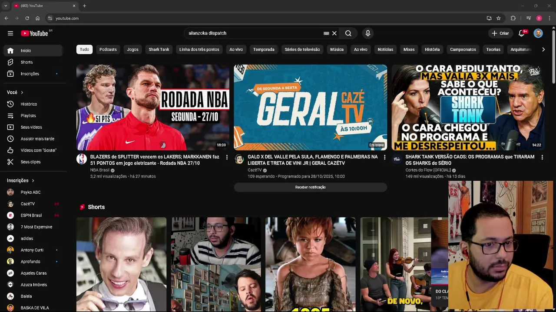The height and width of the screenshot is (312, 556).
Task: Click the magnifier search button
Action: coord(348,33)
